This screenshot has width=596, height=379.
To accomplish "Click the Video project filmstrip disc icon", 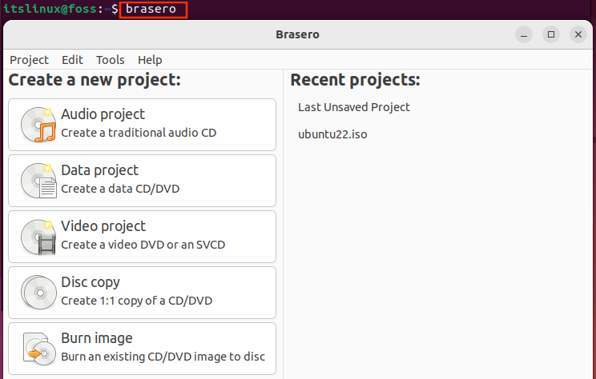I will point(38,237).
